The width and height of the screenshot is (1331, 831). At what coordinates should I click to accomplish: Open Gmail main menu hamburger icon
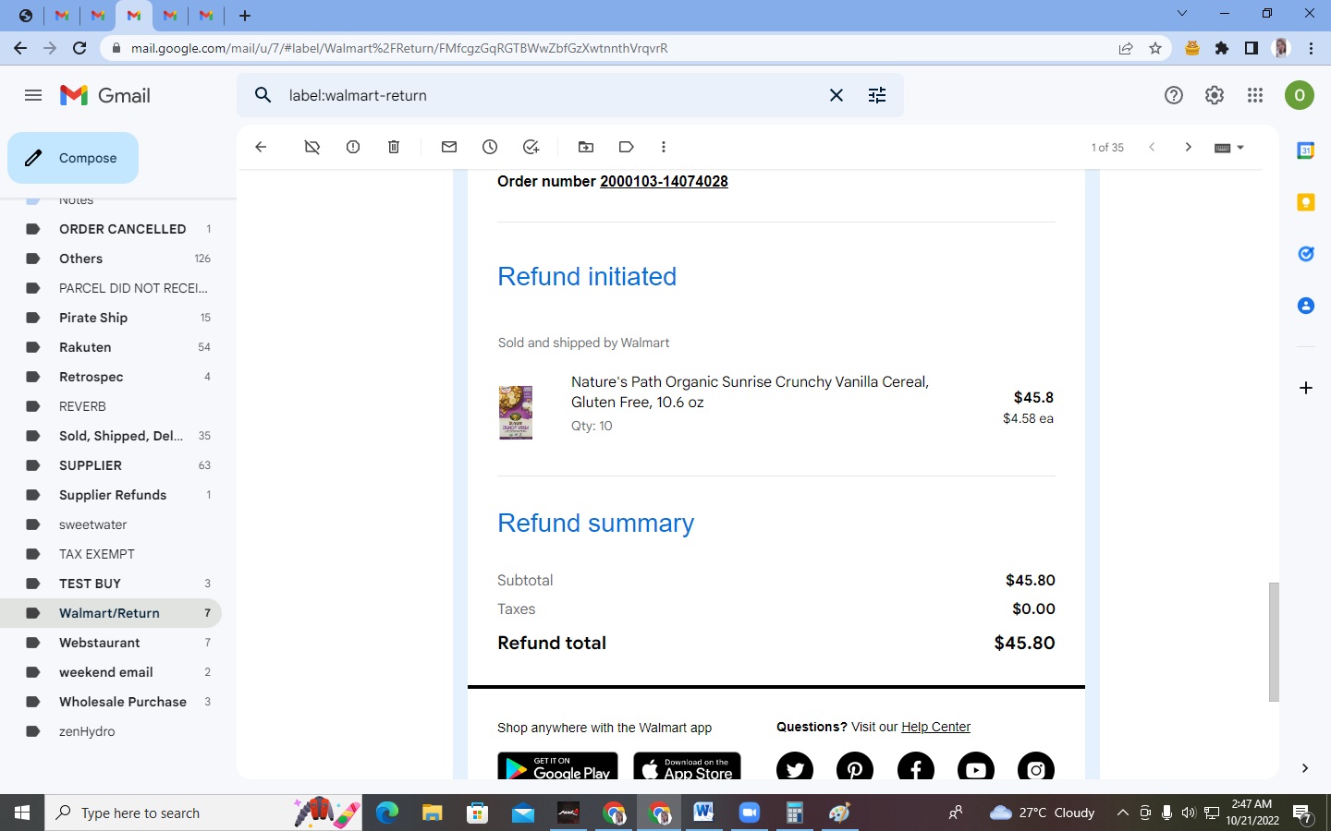pyautogui.click(x=33, y=95)
